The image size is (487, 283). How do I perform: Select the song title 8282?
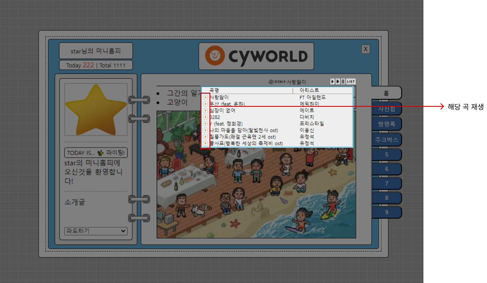pos(215,117)
